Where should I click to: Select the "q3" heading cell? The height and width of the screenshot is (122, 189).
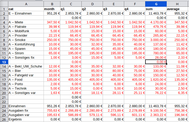pyautogui.click(x=113, y=9)
